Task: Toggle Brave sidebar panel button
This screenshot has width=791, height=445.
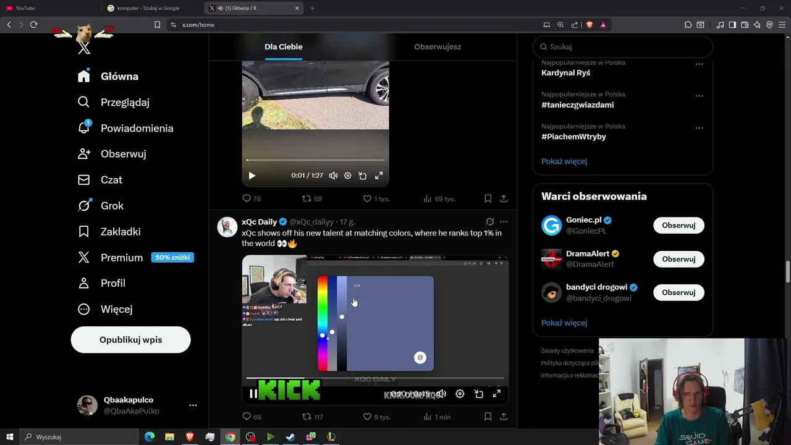Action: [732, 25]
